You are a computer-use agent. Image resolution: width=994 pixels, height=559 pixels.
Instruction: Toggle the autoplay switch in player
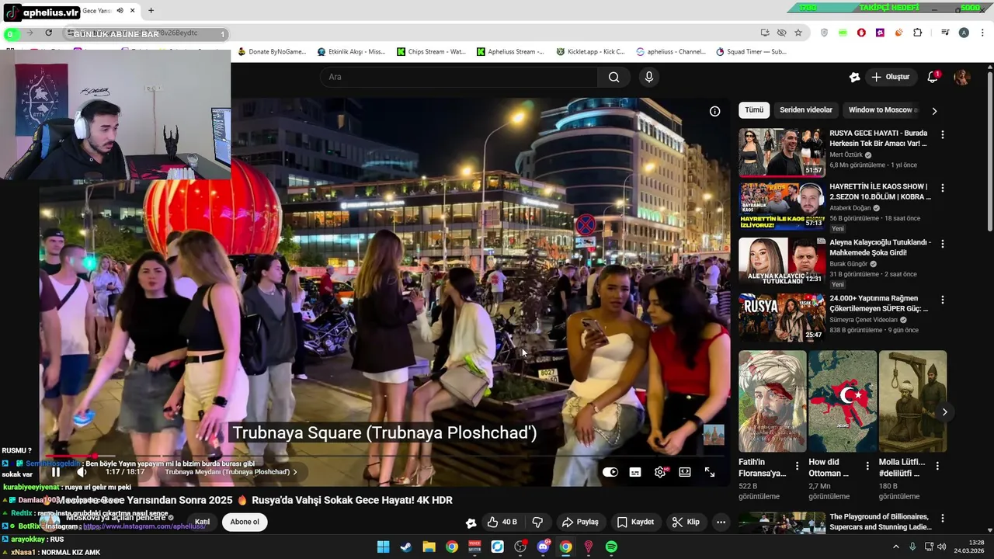tap(610, 472)
